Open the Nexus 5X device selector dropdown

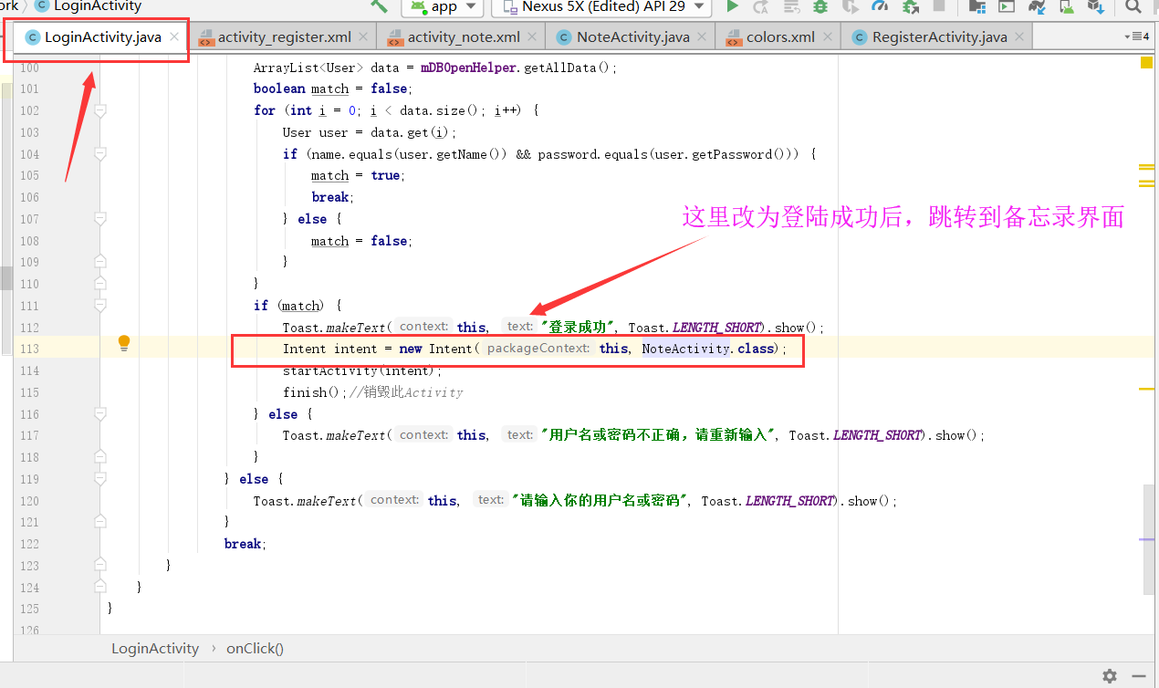point(601,6)
